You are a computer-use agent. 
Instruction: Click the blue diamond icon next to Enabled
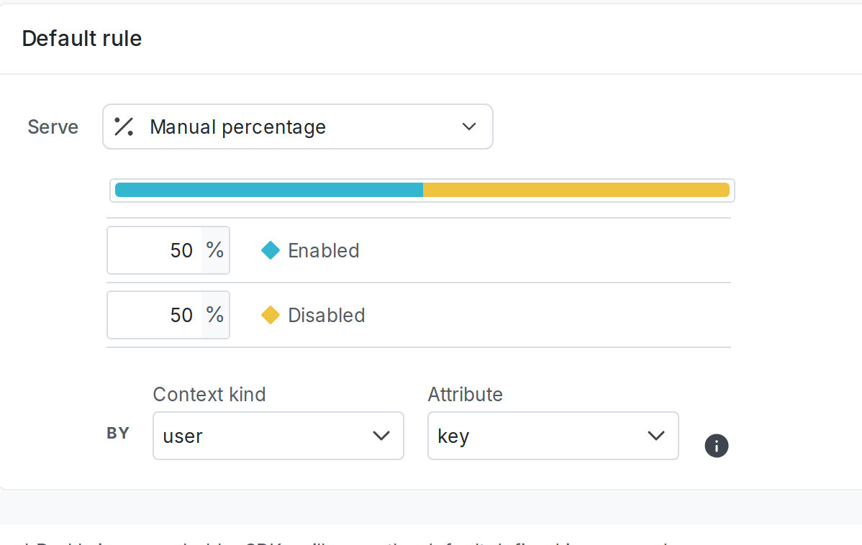coord(271,250)
